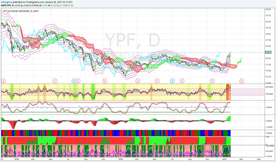Click the green 22.50 current price label

268,52
